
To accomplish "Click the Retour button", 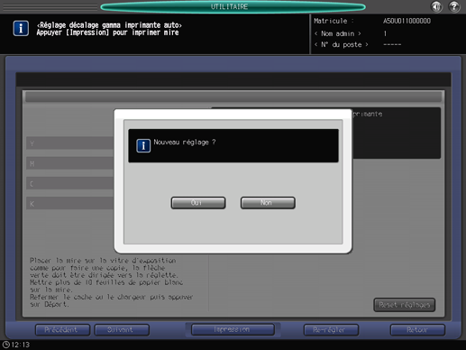I will point(417,330).
